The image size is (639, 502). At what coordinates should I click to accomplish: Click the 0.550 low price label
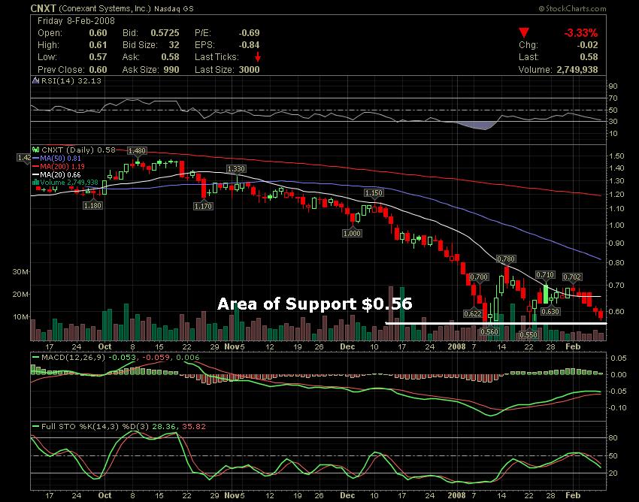[x=528, y=334]
